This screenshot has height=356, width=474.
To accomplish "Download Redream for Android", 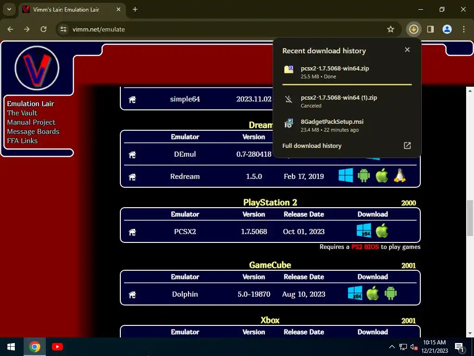I will coord(364,175).
